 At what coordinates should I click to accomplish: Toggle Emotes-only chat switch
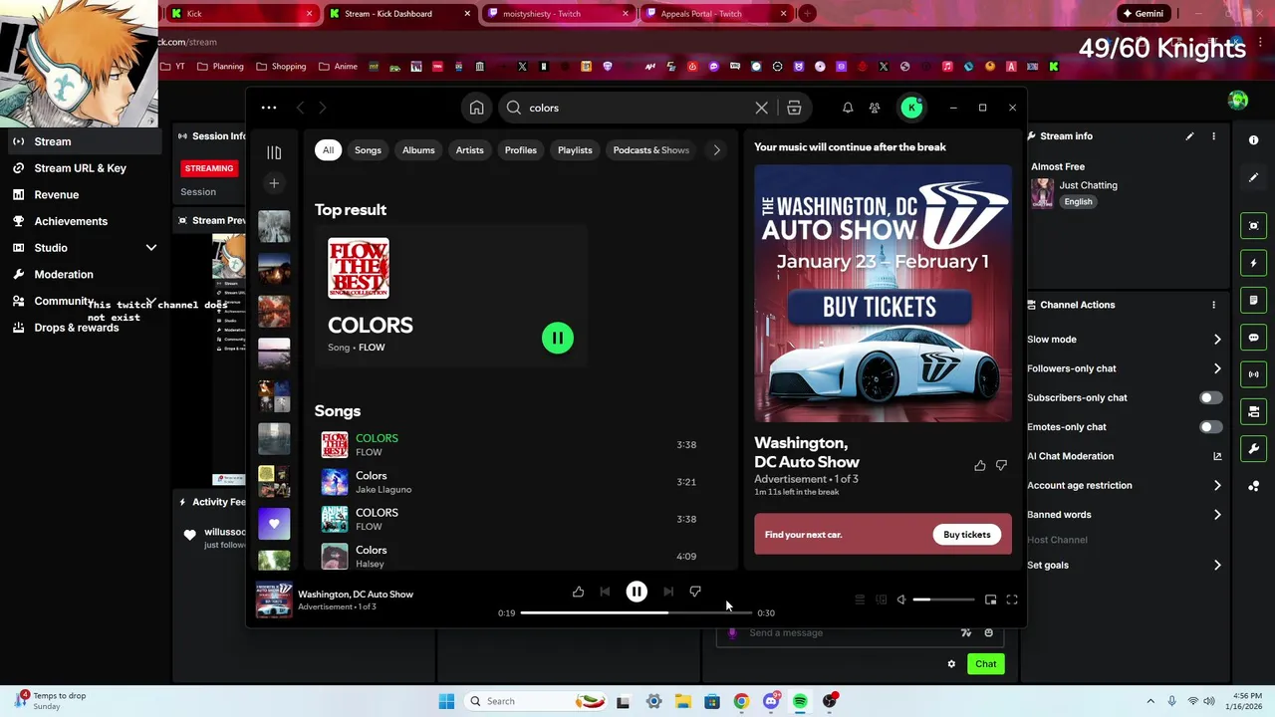tap(1210, 427)
